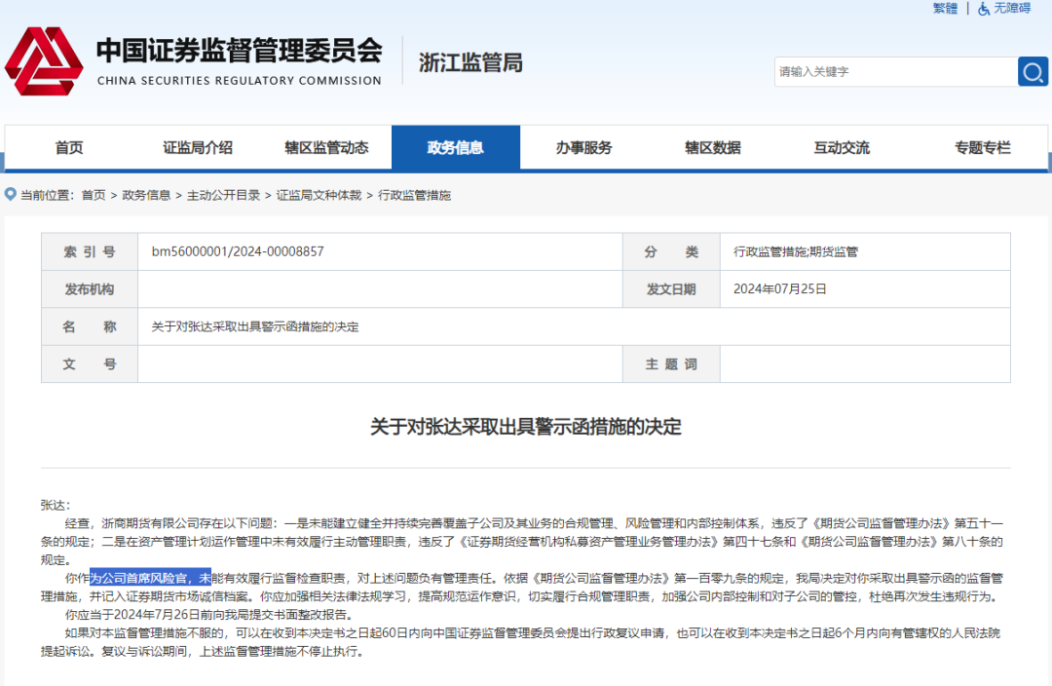Click 政务信息 breadcrumb link
Viewport: 1052px width, 686px height.
pyautogui.click(x=146, y=195)
